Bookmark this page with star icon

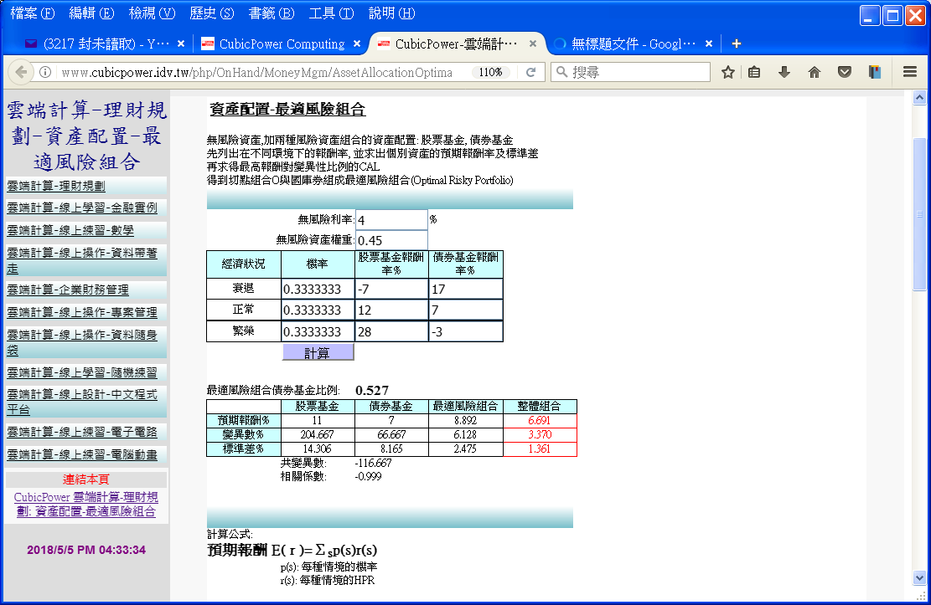tap(728, 72)
